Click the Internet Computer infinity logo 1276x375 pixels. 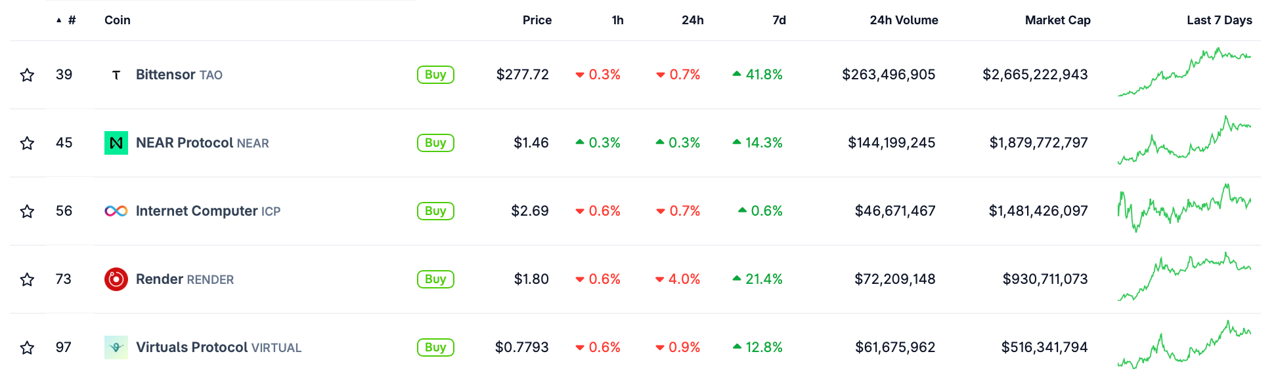(x=116, y=211)
